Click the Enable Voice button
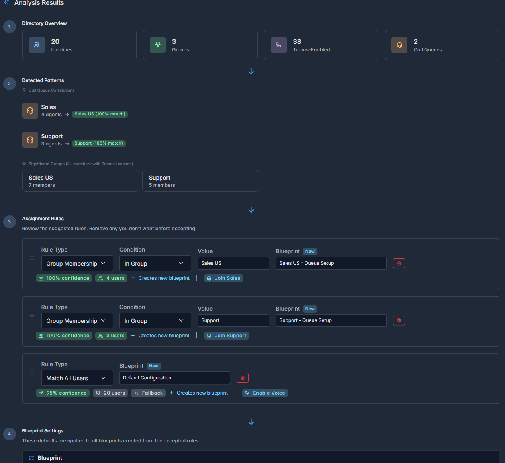 [x=265, y=393]
